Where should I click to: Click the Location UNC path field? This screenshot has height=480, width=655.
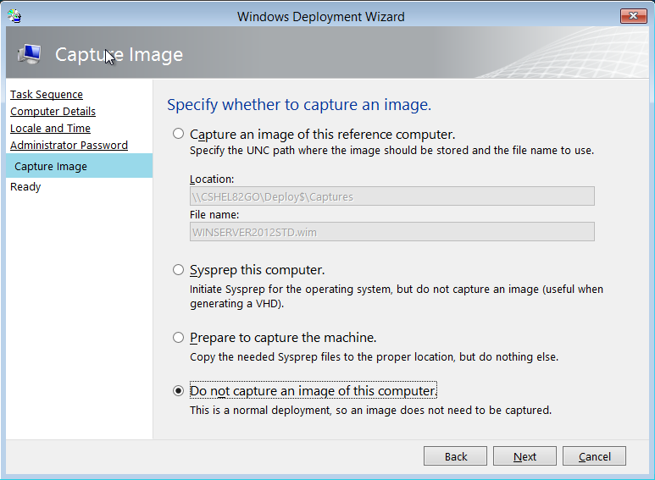[x=391, y=196]
